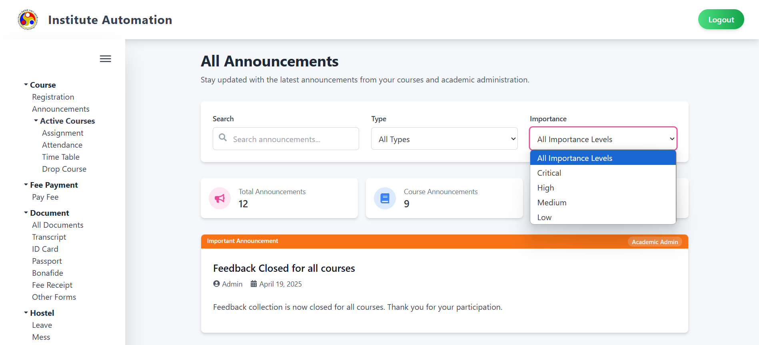The width and height of the screenshot is (759, 345).
Task: Click the Academic Admin badge
Action: tap(655, 242)
